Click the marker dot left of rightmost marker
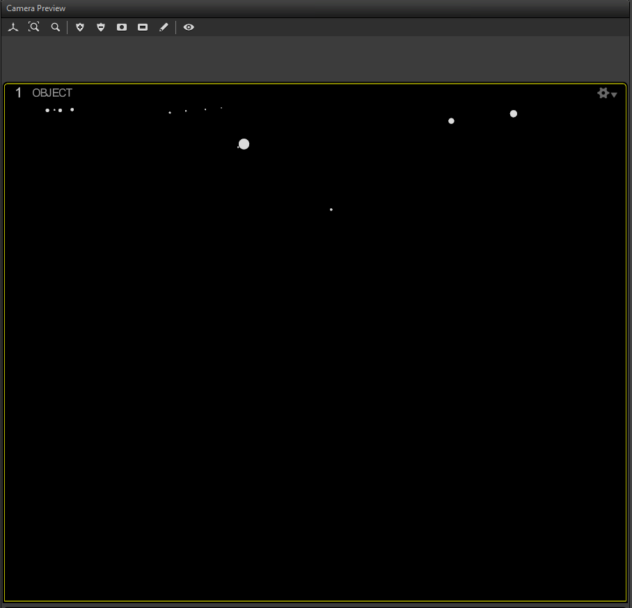 coord(451,121)
